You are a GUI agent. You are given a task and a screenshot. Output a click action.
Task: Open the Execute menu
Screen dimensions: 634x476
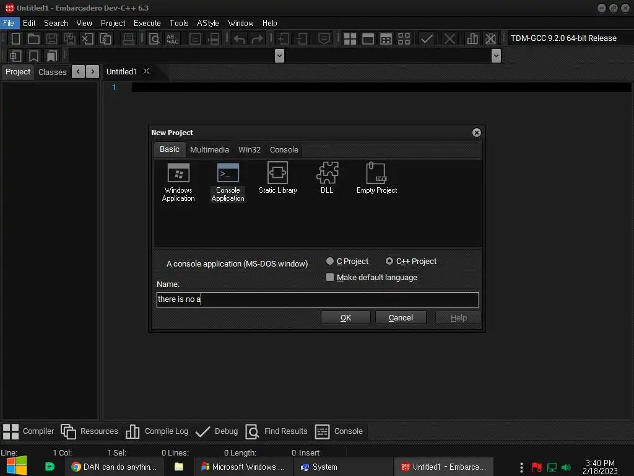coord(147,23)
